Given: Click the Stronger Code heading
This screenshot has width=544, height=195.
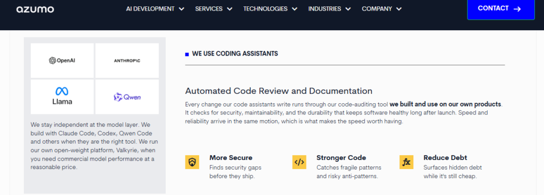Looking at the screenshot, I should point(341,158).
